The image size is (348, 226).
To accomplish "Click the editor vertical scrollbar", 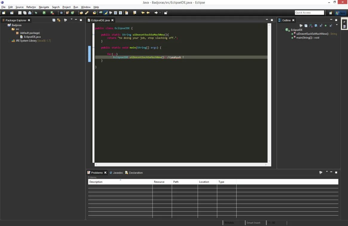I will (x=269, y=93).
